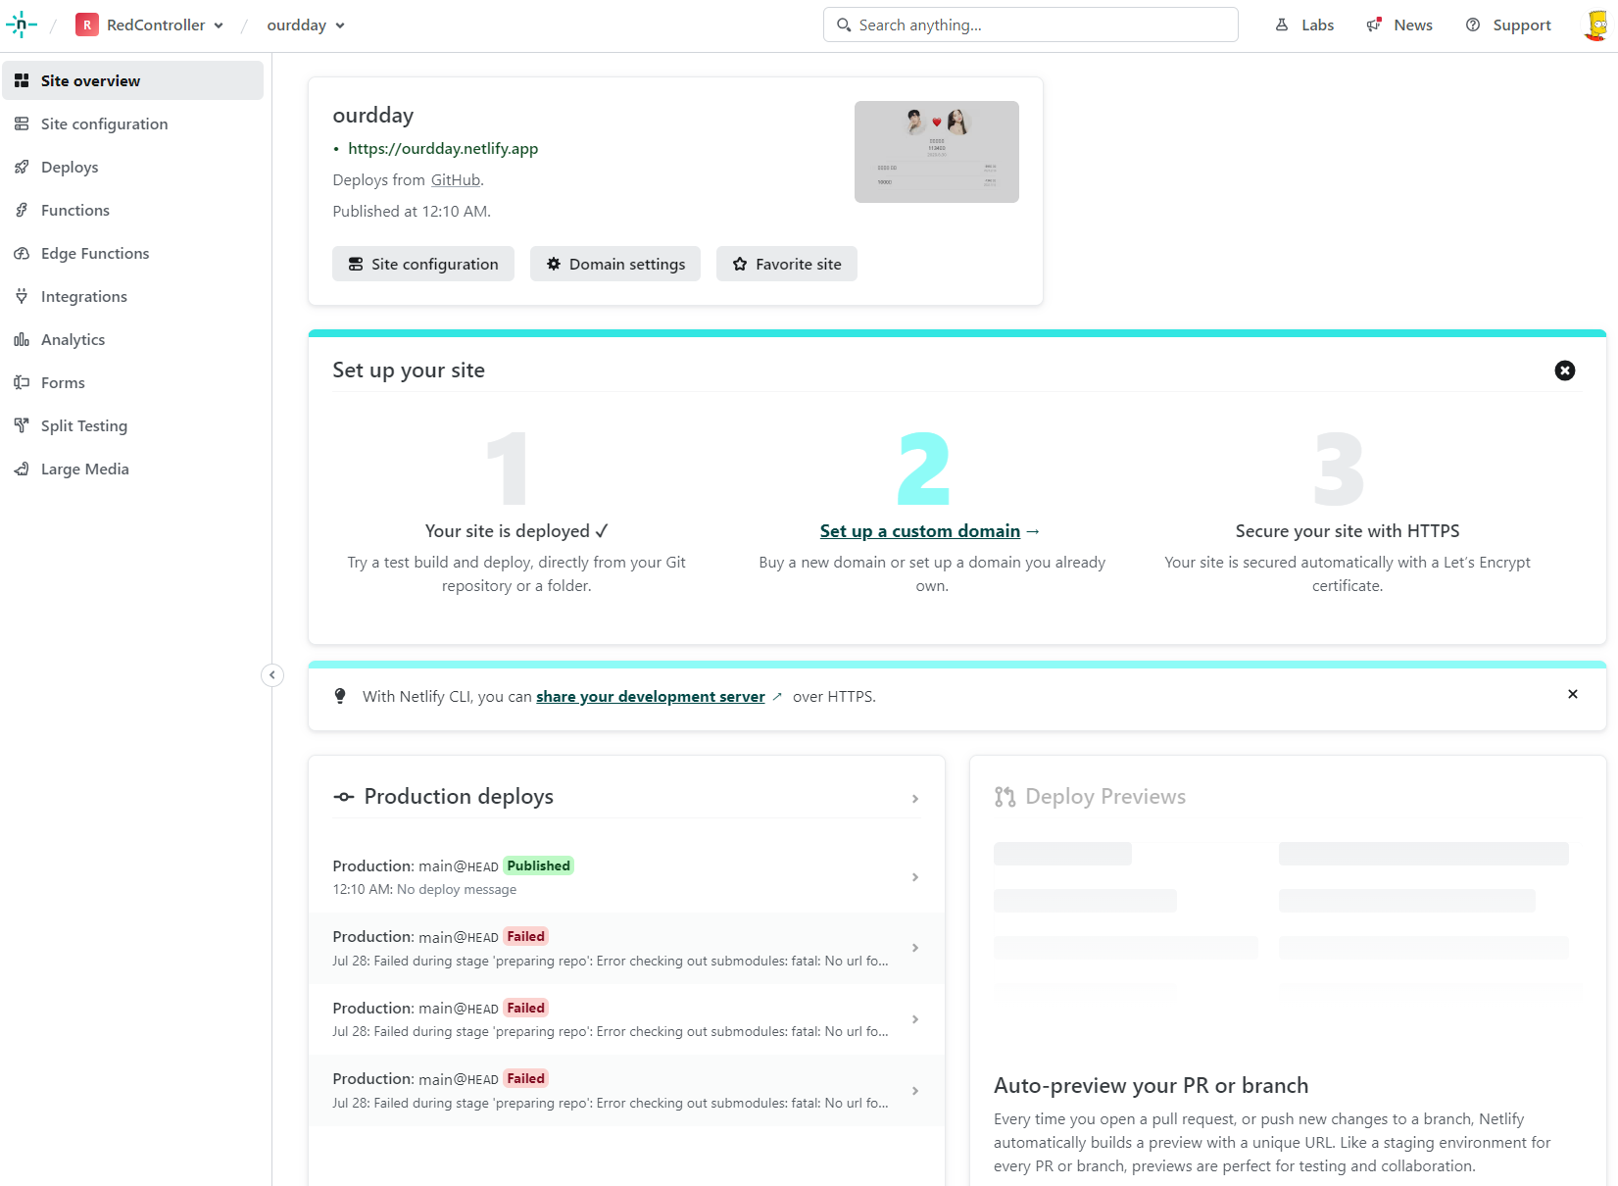The height and width of the screenshot is (1186, 1618).
Task: Click the red RedController team avatar
Action: point(87,25)
